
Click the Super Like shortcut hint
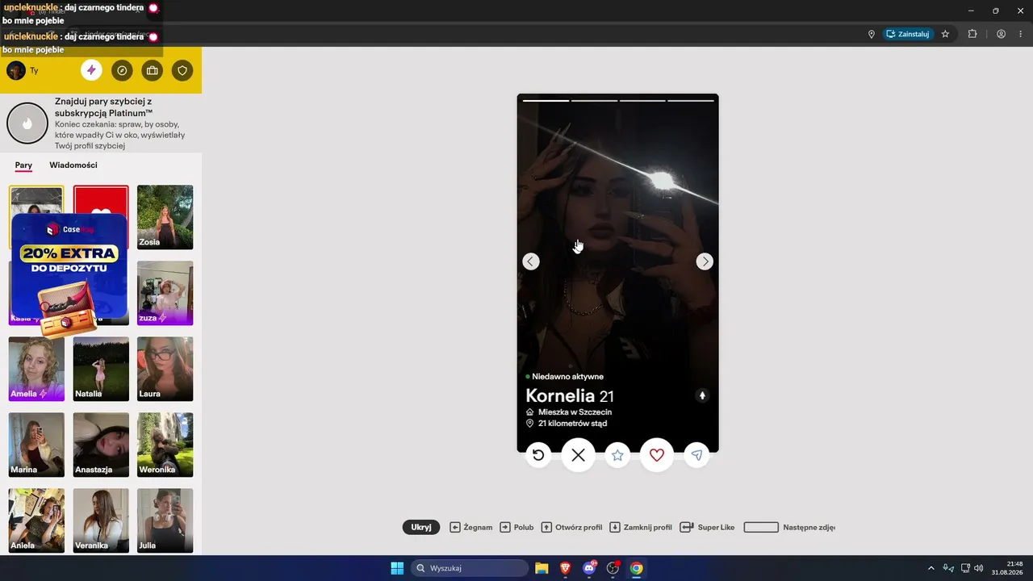[x=708, y=527]
